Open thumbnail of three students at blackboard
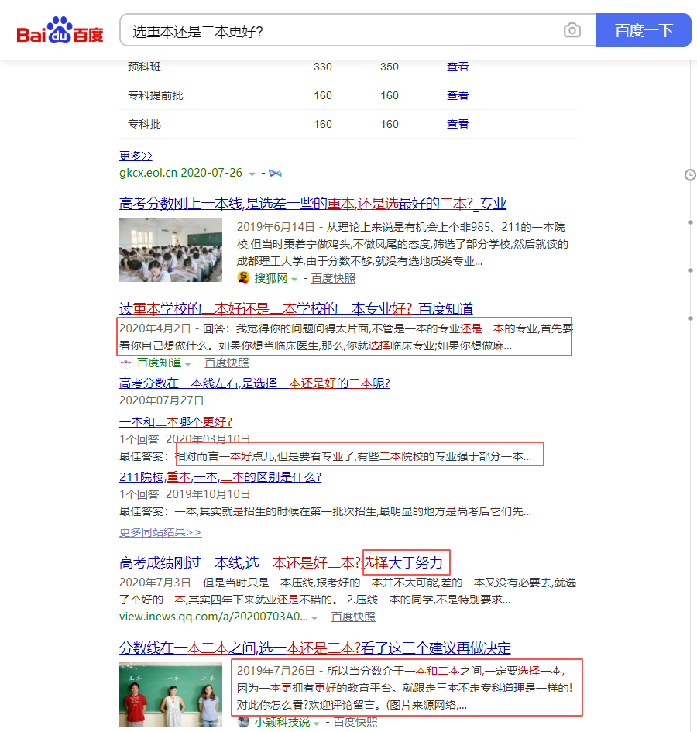Screen dimensions: 697x732 click(x=171, y=694)
